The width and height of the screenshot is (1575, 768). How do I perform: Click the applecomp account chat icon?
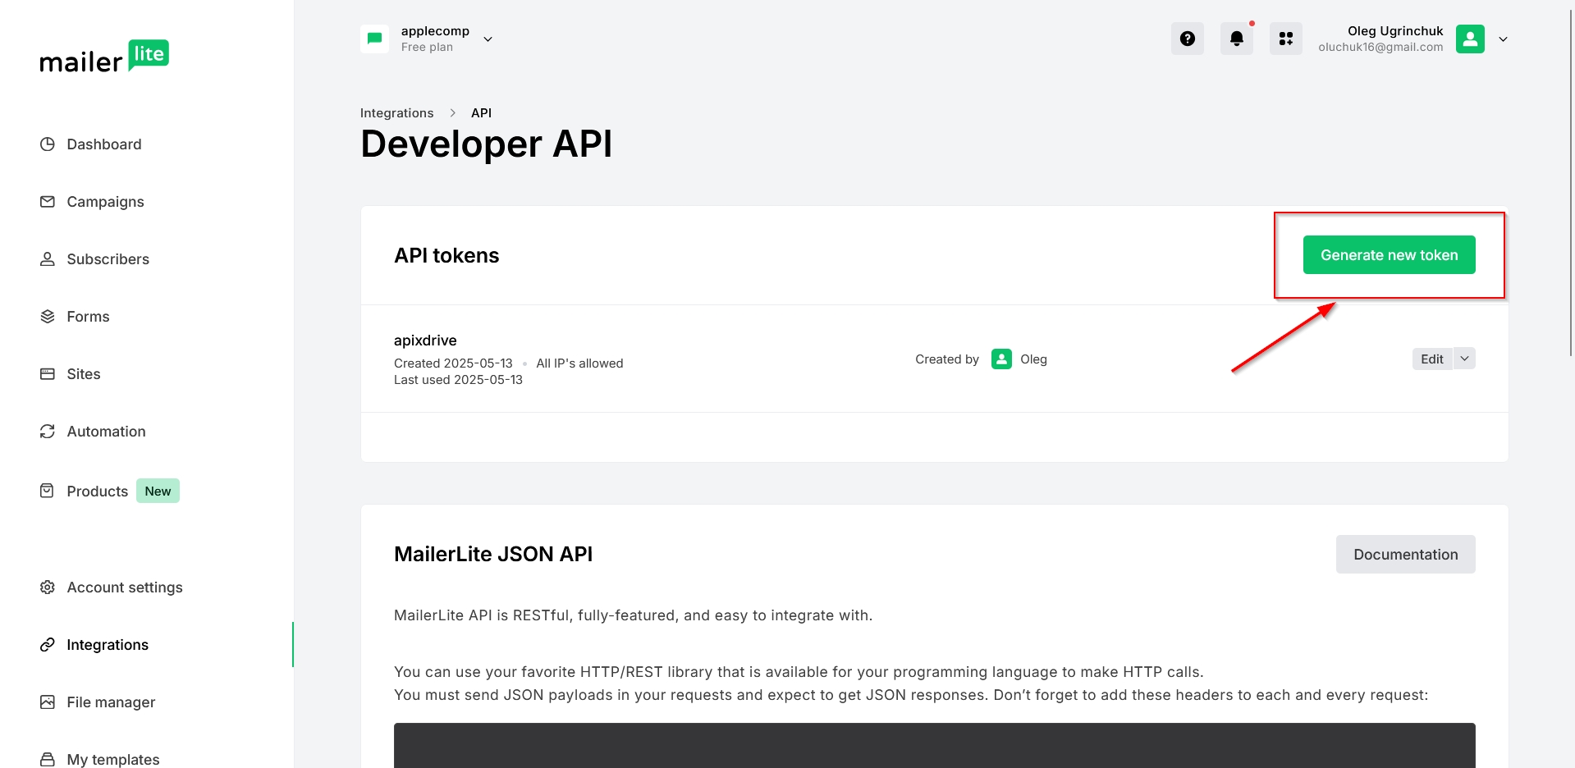(x=375, y=39)
